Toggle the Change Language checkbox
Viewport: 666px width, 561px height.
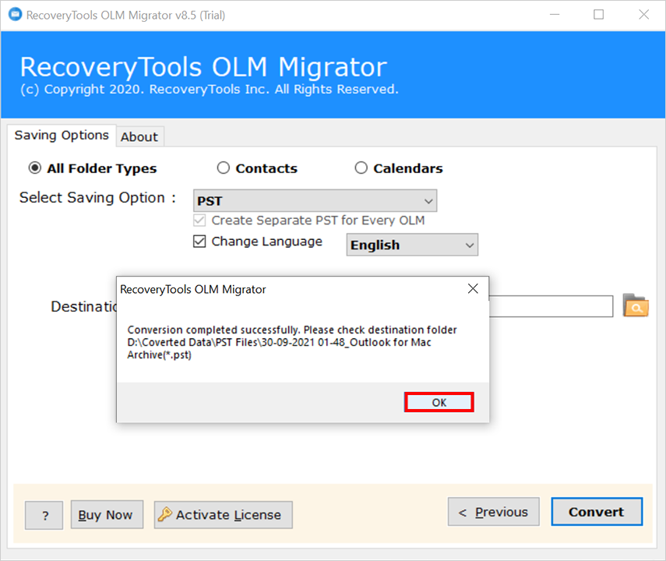tap(199, 242)
